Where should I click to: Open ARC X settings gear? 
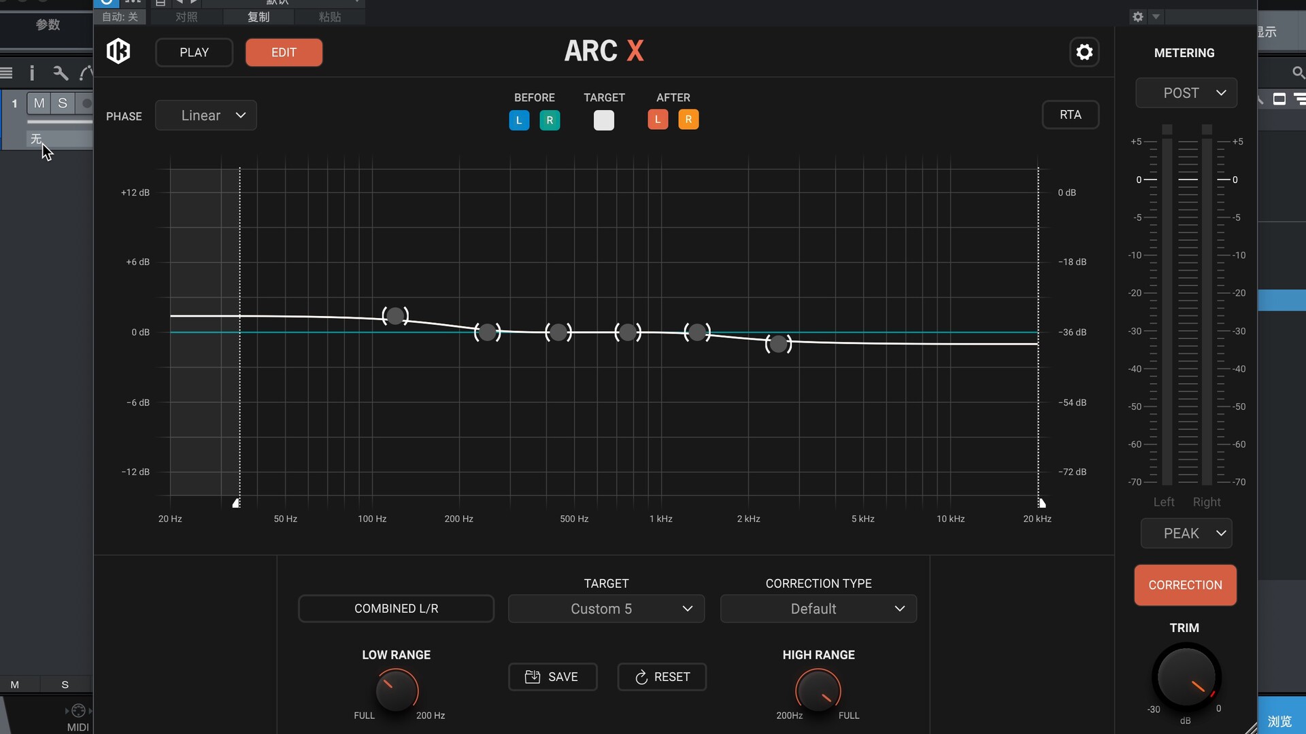tap(1084, 52)
